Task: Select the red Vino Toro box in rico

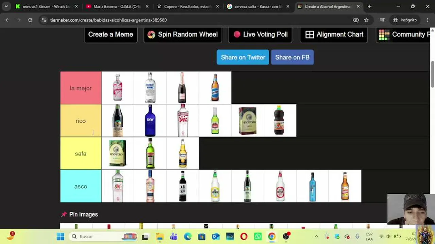Action: tap(247, 121)
